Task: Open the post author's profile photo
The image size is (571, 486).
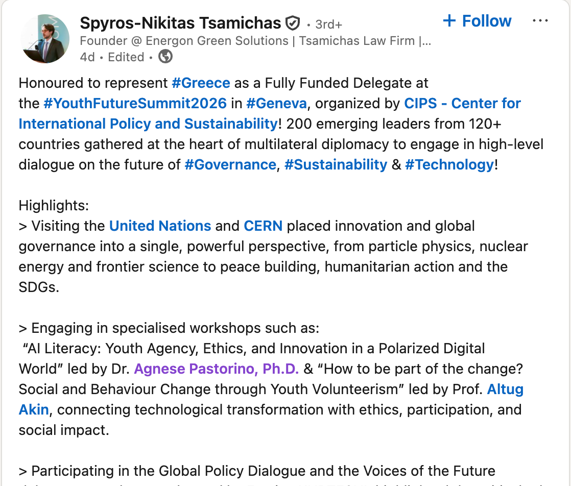Action: point(45,39)
